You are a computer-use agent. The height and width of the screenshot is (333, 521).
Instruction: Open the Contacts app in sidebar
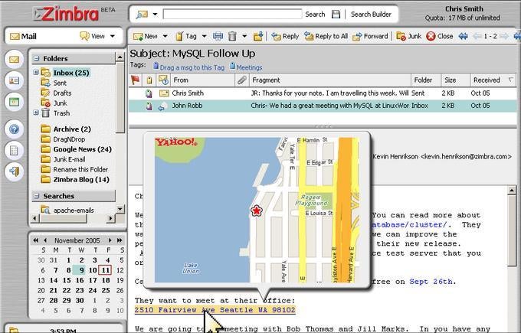click(14, 80)
